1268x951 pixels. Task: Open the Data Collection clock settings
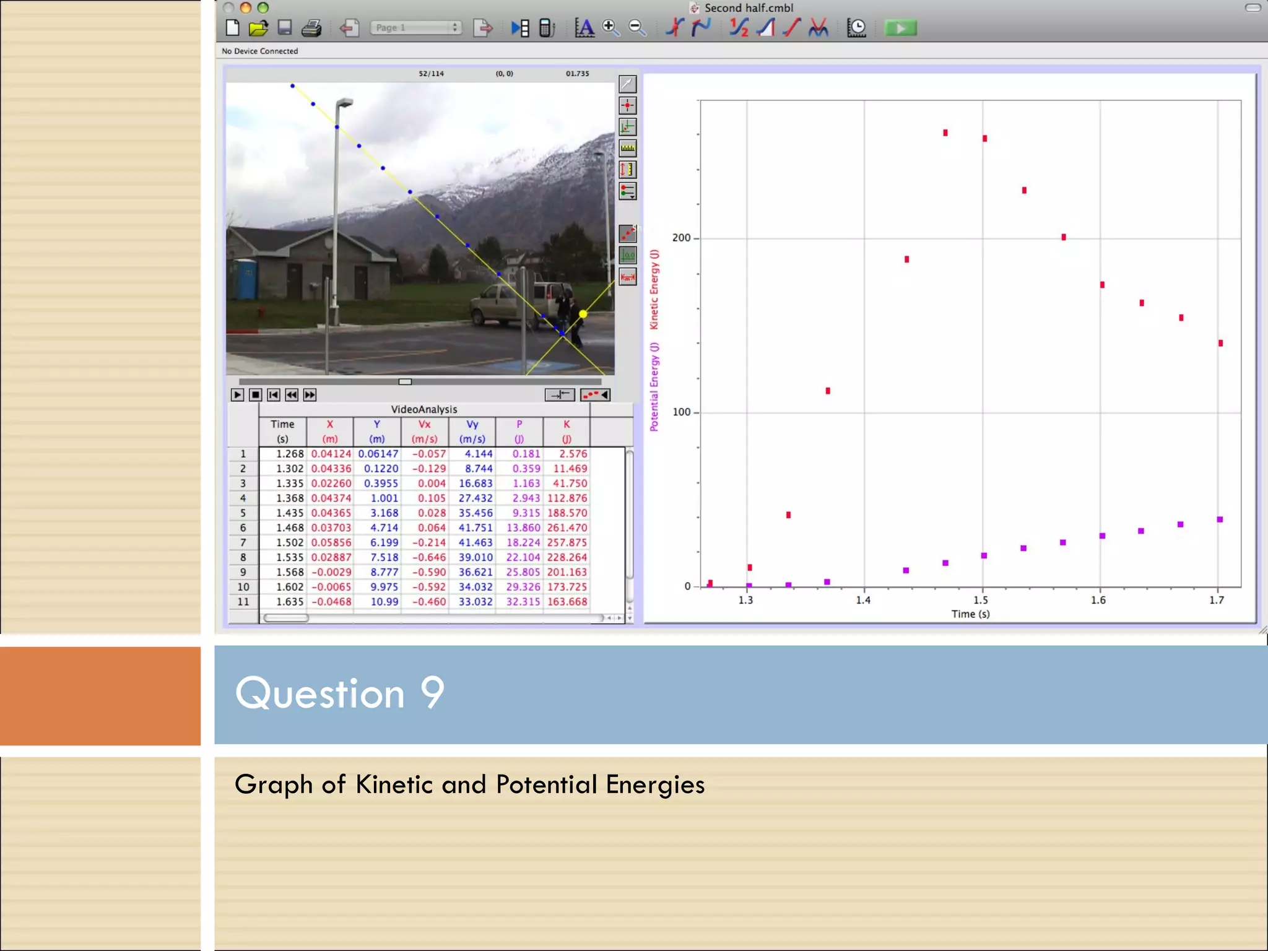tap(856, 28)
